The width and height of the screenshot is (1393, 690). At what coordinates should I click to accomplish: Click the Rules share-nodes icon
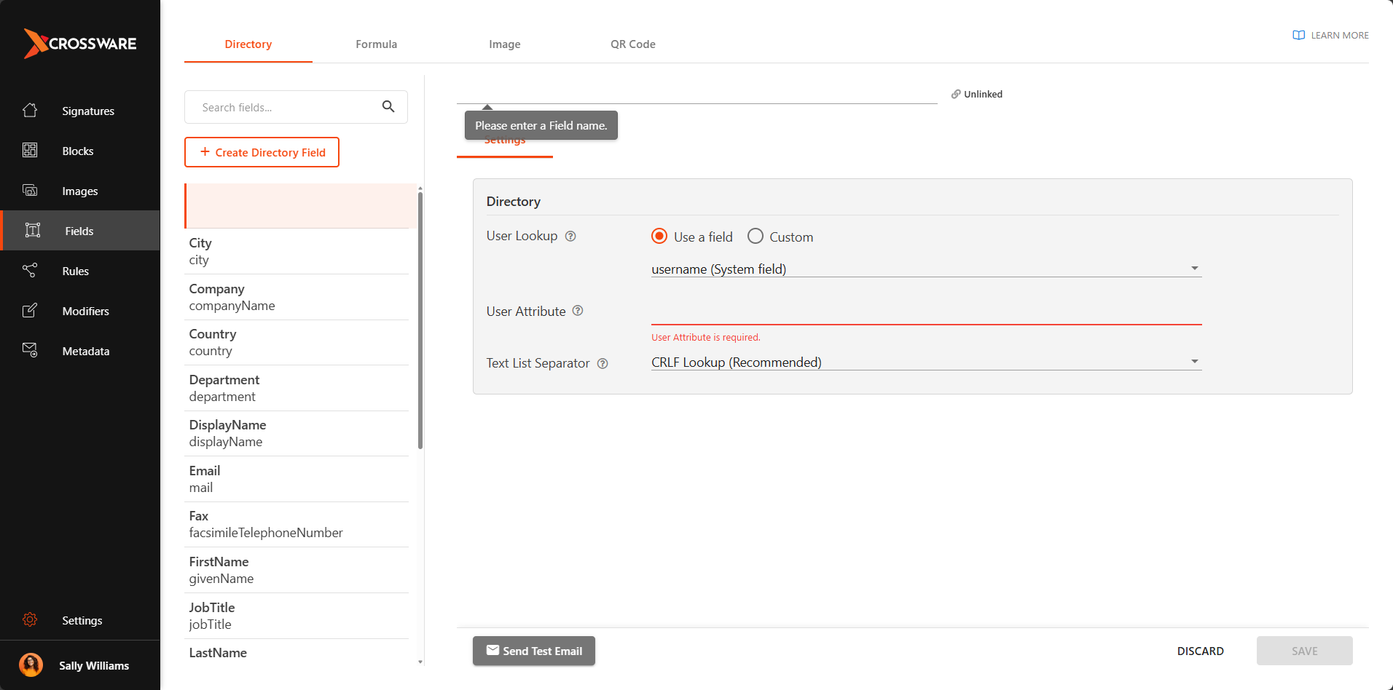[x=30, y=271]
